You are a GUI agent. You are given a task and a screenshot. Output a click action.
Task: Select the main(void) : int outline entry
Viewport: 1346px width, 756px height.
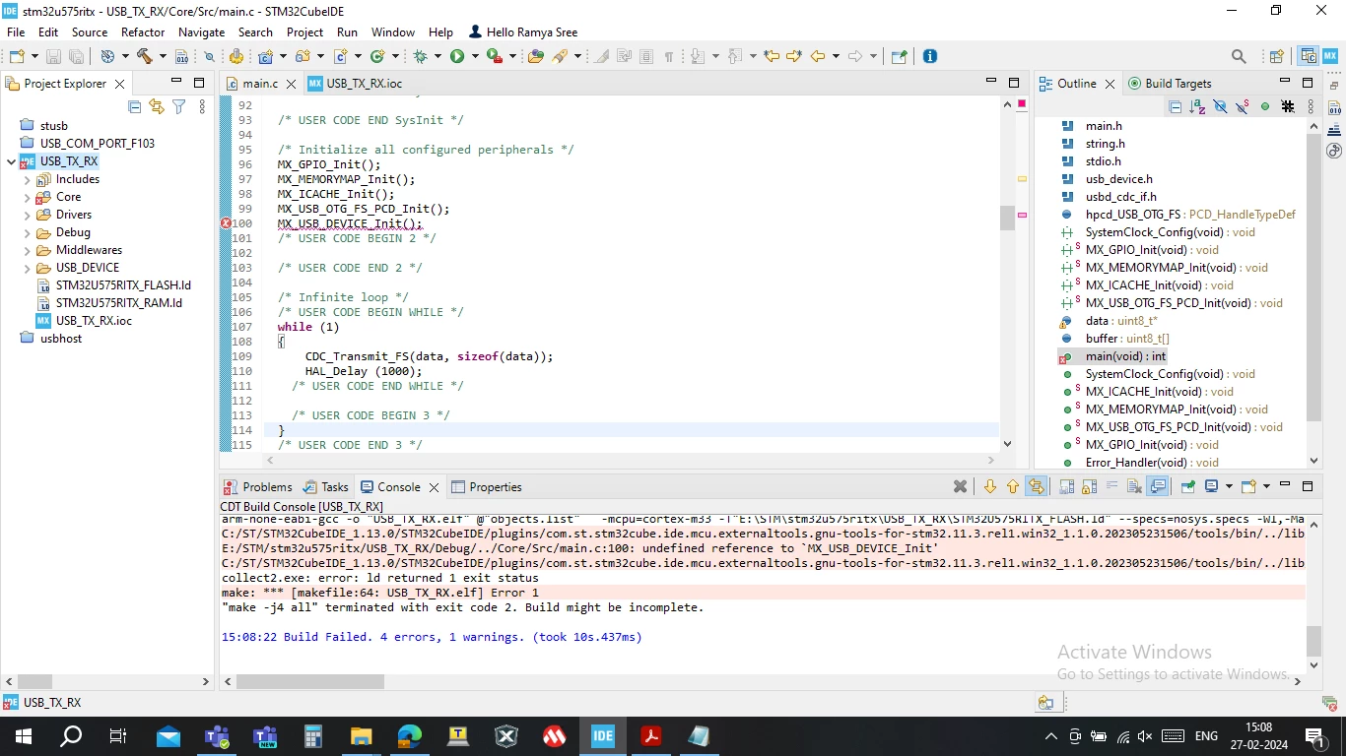1125,356
